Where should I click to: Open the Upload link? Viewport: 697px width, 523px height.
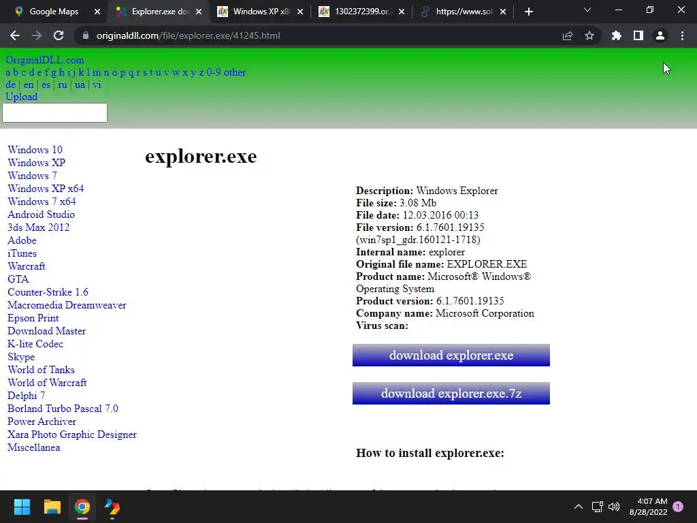coord(21,97)
